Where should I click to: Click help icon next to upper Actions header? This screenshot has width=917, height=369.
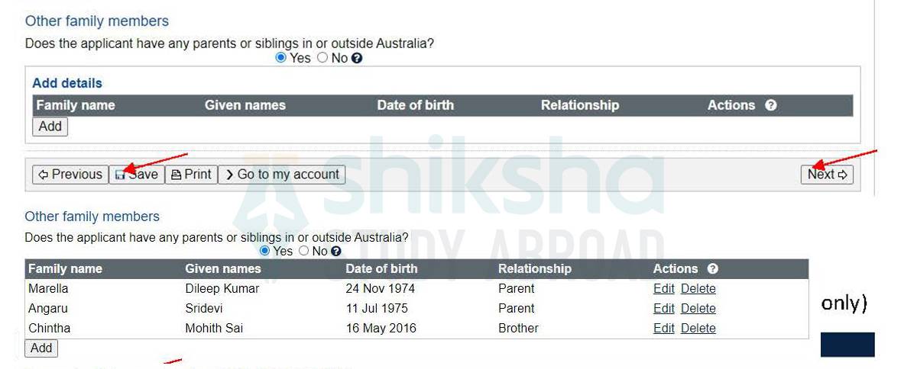click(771, 105)
